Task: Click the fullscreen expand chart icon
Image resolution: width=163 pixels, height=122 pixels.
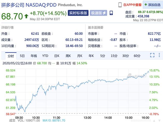Action: pyautogui.click(x=152, y=55)
